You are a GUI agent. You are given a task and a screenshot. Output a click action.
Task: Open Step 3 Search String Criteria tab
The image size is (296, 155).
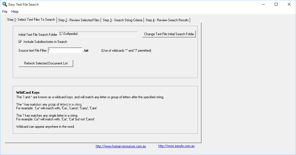point(123,20)
